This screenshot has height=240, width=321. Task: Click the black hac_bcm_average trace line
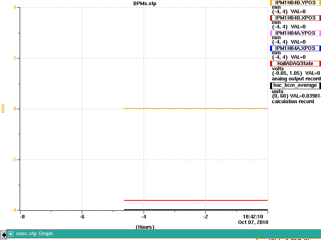click(x=195, y=209)
